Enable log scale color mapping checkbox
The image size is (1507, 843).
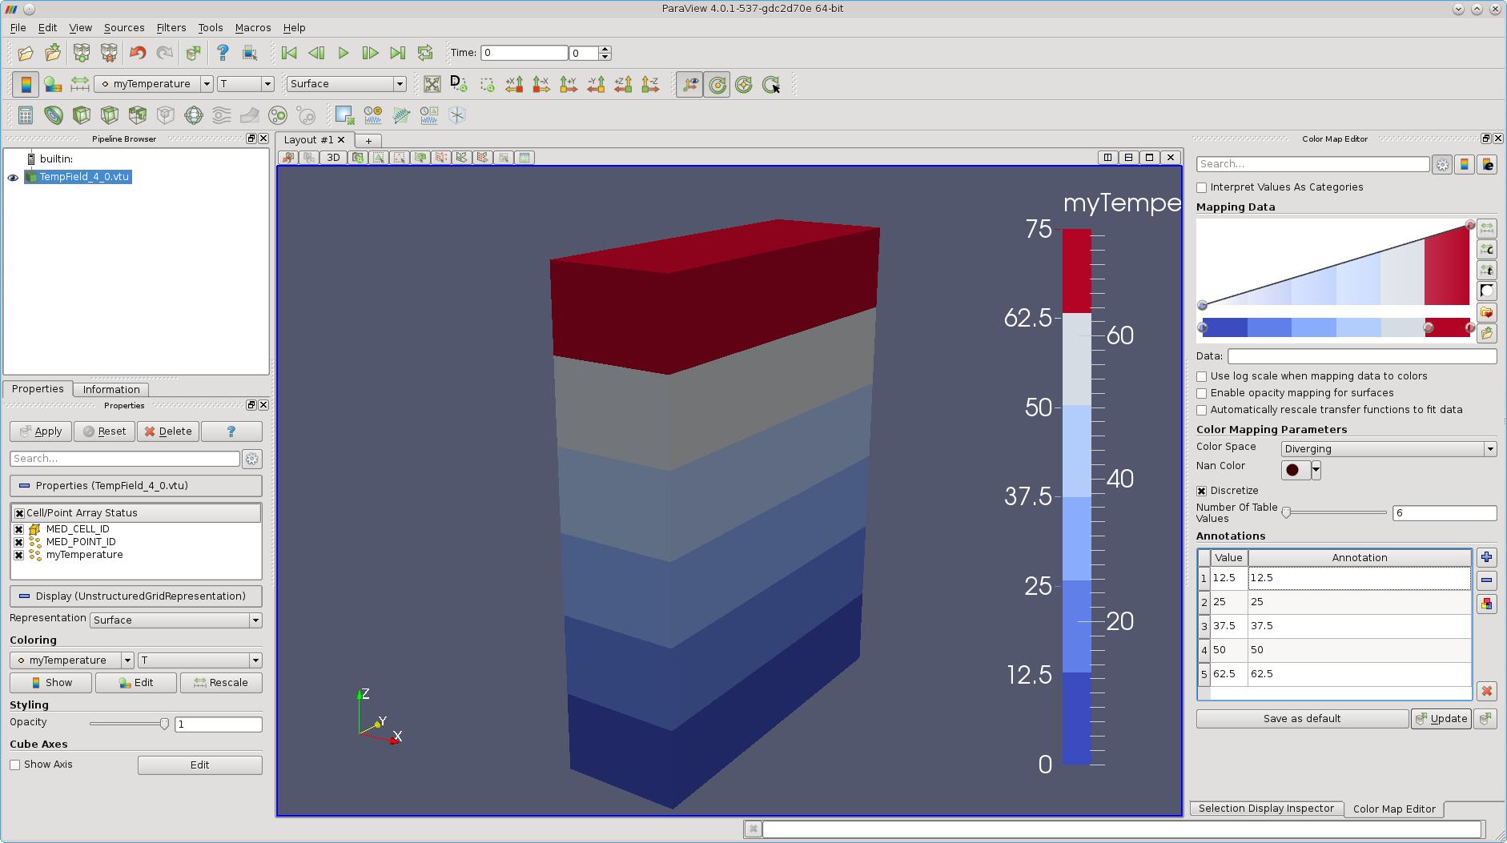coord(1202,376)
